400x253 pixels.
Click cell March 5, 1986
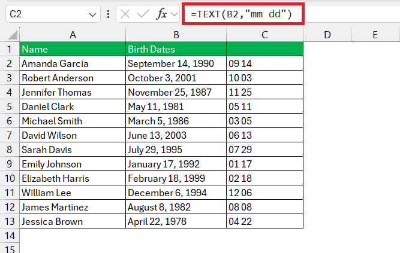[x=176, y=121]
